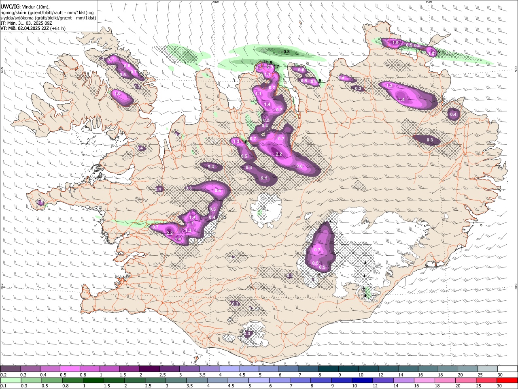Click the palest green swatch above 0.1
Screen dimensions: 518x389
[10, 380]
